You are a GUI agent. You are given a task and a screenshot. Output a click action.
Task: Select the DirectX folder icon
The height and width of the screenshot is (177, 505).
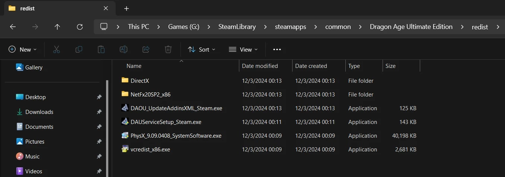[x=125, y=81]
